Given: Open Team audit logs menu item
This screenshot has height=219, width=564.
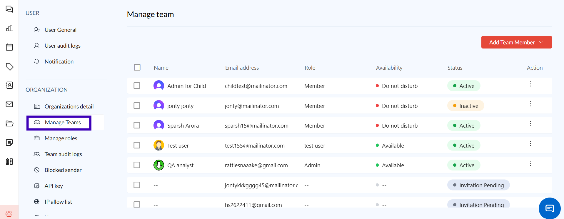Looking at the screenshot, I should pos(63,154).
